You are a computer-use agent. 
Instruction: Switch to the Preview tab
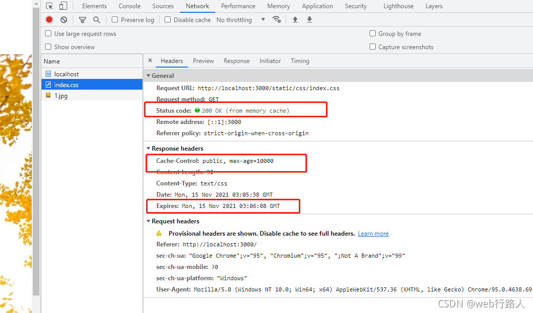point(203,60)
